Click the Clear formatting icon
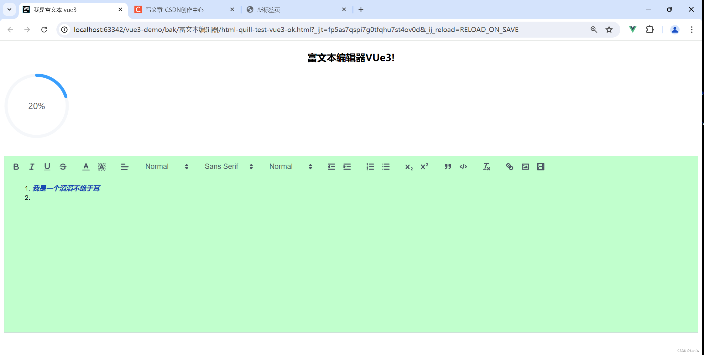This screenshot has height=355, width=704. (486, 167)
